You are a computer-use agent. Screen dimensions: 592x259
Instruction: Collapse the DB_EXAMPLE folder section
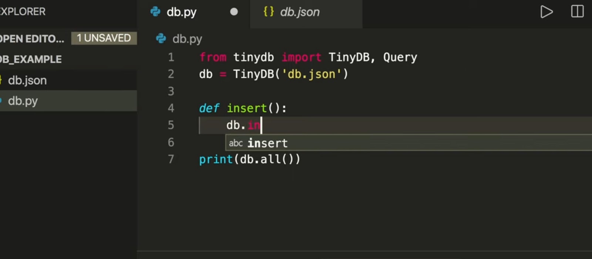[x=31, y=59]
